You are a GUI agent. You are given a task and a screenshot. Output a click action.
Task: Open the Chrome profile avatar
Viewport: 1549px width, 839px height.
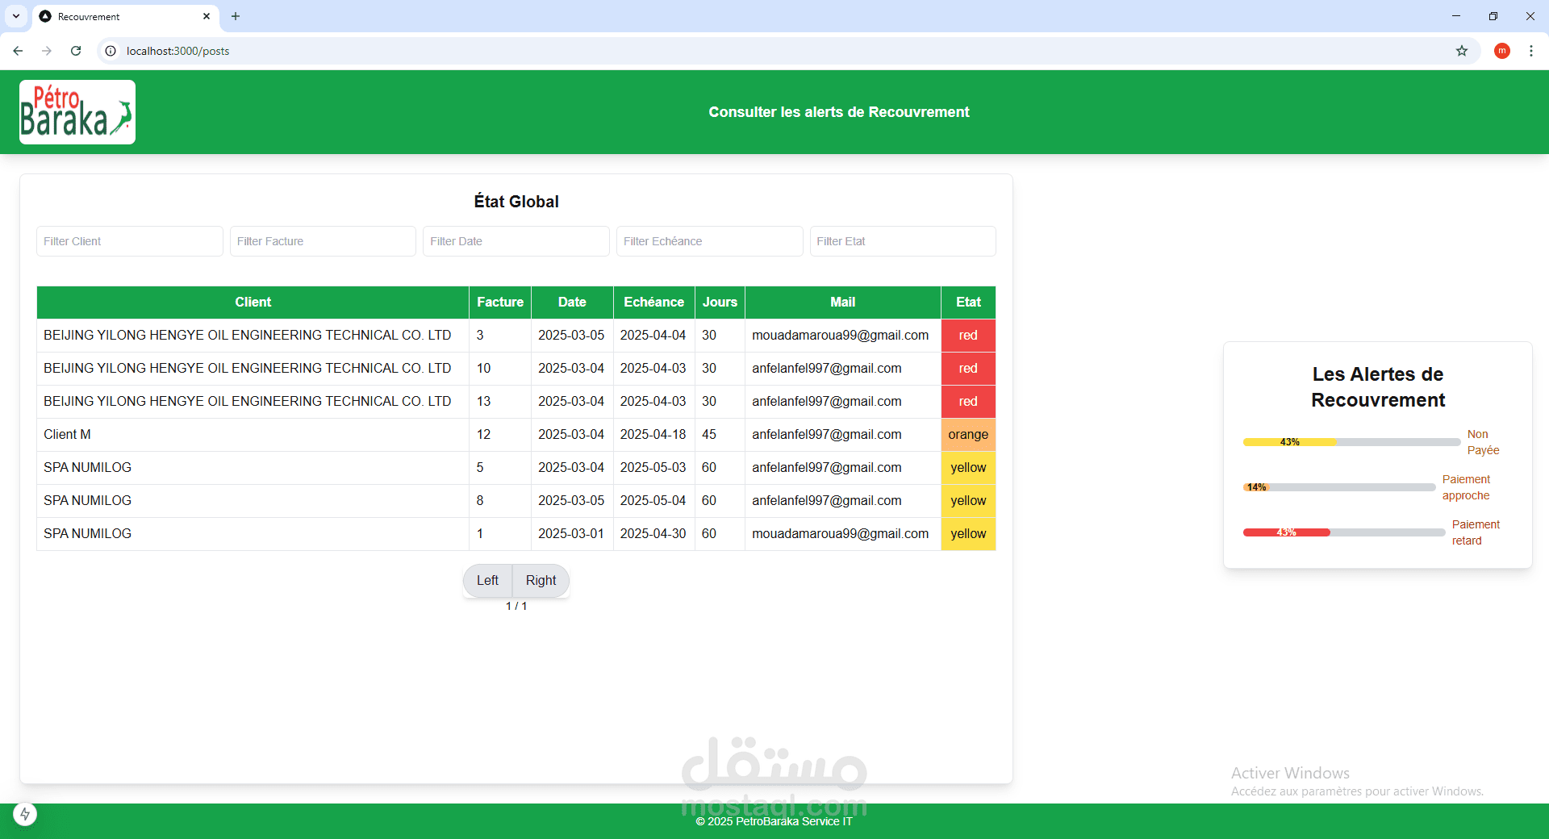pyautogui.click(x=1502, y=51)
